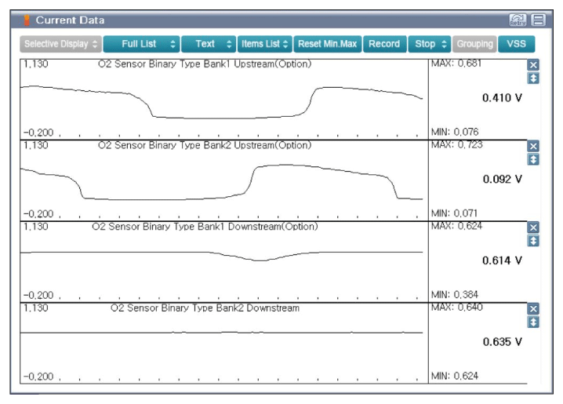Viewport: 563px width, 404px height.
Task: Start recording with the Record button
Action: pos(384,44)
